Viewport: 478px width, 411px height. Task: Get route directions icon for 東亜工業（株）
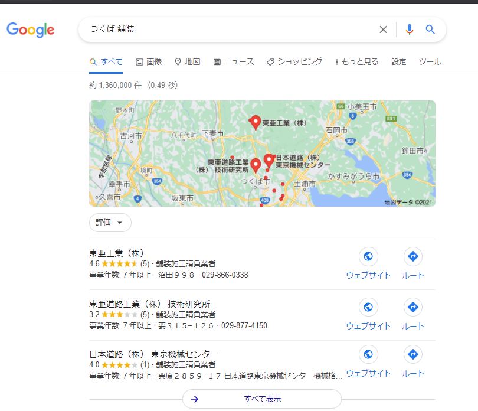(413, 256)
